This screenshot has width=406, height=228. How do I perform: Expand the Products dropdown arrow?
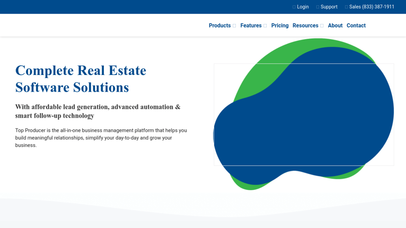[x=234, y=25]
